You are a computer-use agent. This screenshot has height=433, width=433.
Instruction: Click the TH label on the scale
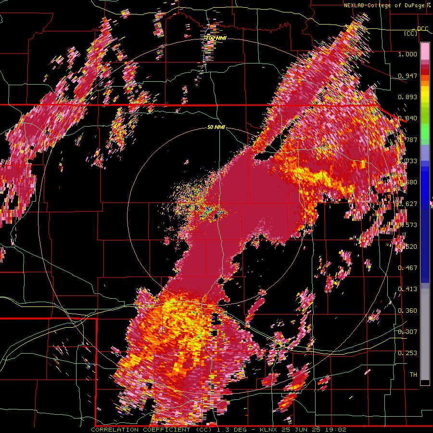pos(413,374)
